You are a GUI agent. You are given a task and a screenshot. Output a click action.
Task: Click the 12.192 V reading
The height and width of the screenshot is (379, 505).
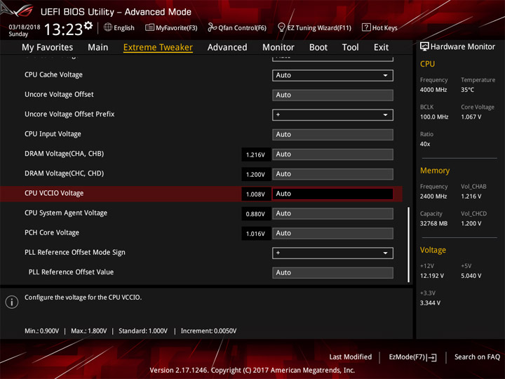click(432, 276)
